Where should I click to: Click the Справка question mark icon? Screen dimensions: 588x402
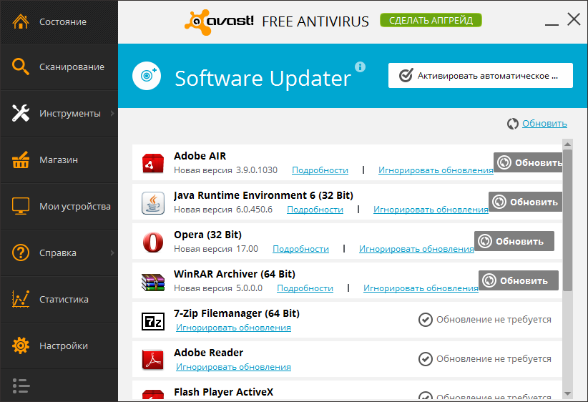click(x=20, y=253)
